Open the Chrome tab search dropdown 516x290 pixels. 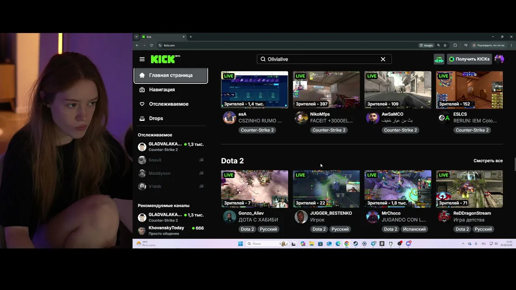click(x=136, y=37)
